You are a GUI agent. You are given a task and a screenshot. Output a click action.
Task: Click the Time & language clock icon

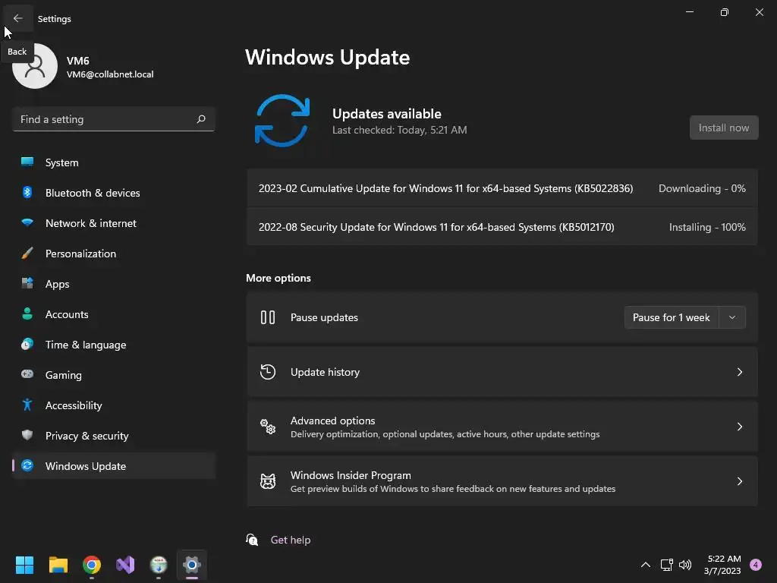click(x=27, y=344)
